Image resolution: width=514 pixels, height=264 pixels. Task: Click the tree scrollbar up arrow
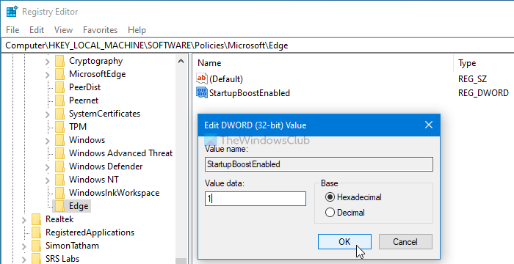(x=181, y=61)
